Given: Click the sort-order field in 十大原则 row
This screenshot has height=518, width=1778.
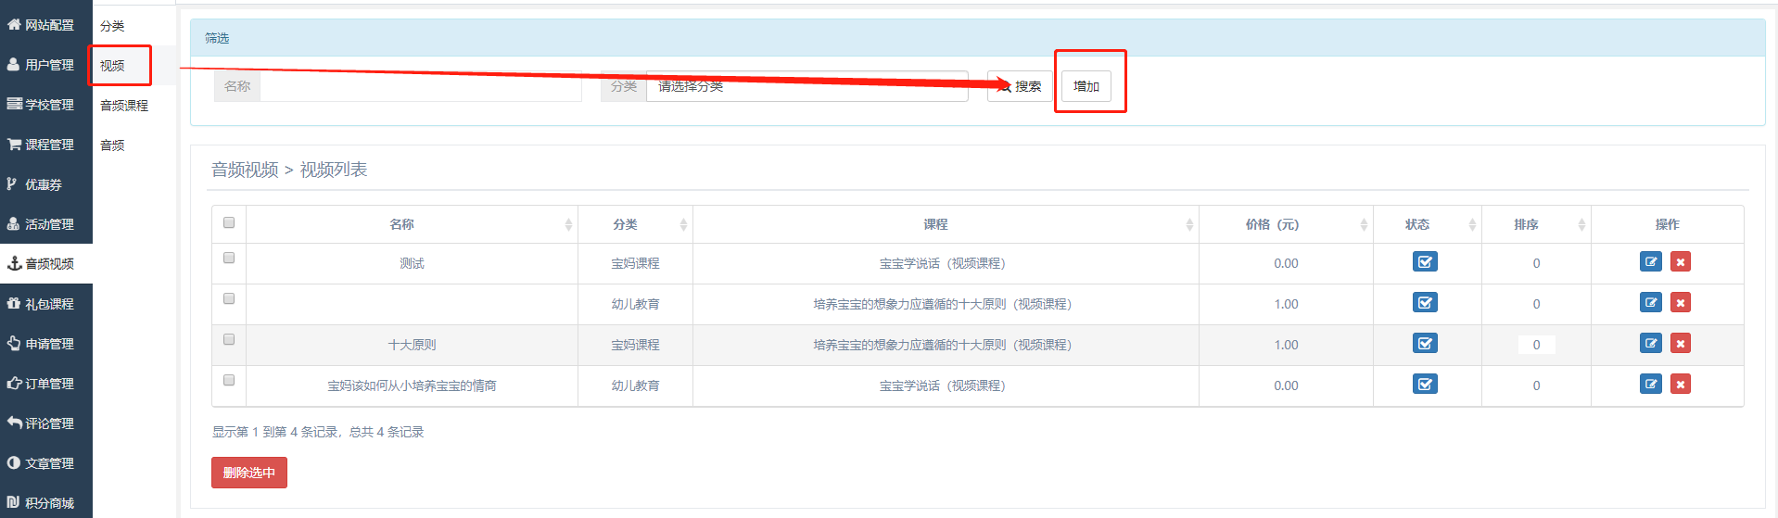Looking at the screenshot, I should point(1536,345).
